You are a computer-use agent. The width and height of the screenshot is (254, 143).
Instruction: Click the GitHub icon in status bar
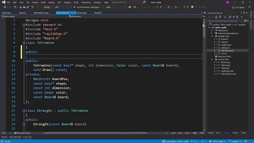point(164,141)
